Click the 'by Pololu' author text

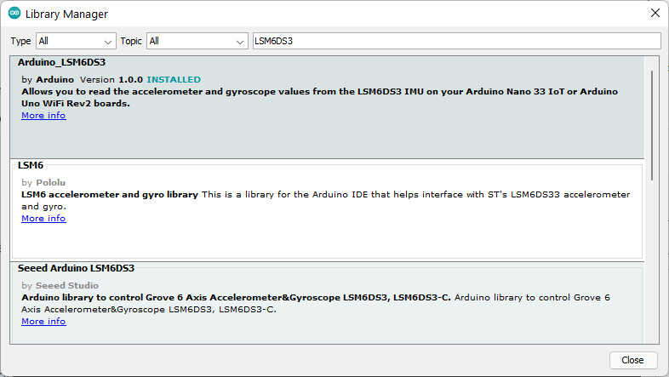[43, 182]
